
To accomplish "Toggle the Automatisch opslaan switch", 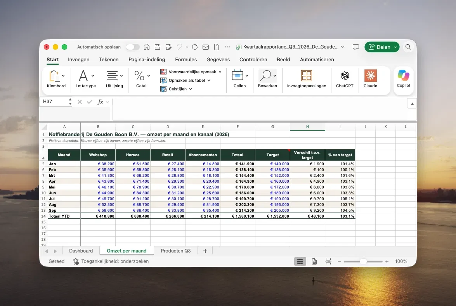I will (x=132, y=47).
